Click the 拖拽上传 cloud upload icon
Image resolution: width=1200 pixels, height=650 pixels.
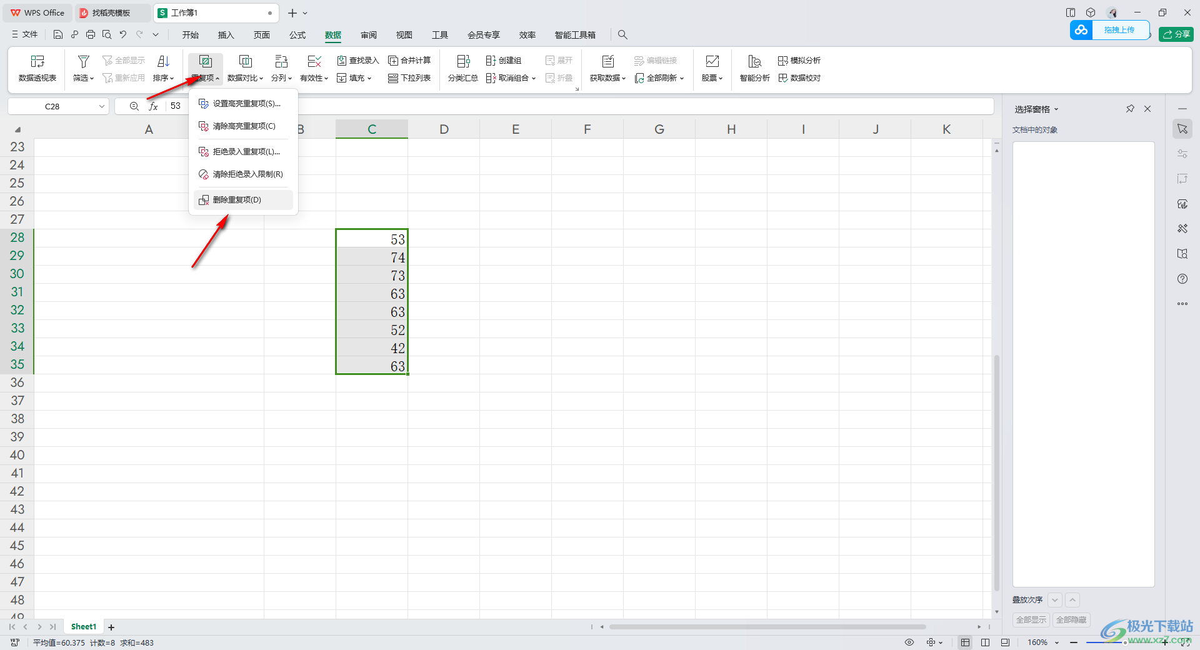pos(1081,30)
